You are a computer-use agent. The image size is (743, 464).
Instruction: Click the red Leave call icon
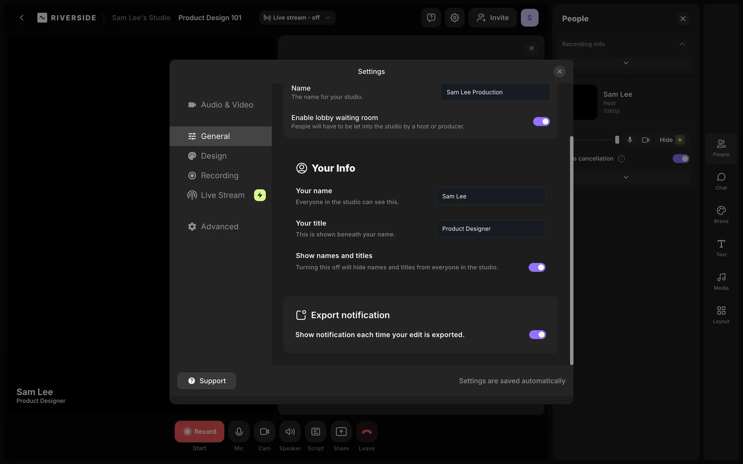tap(366, 432)
